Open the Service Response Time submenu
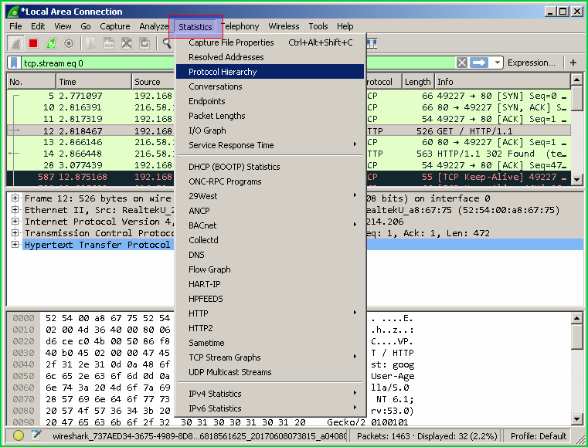The width and height of the screenshot is (588, 447). tap(270, 145)
